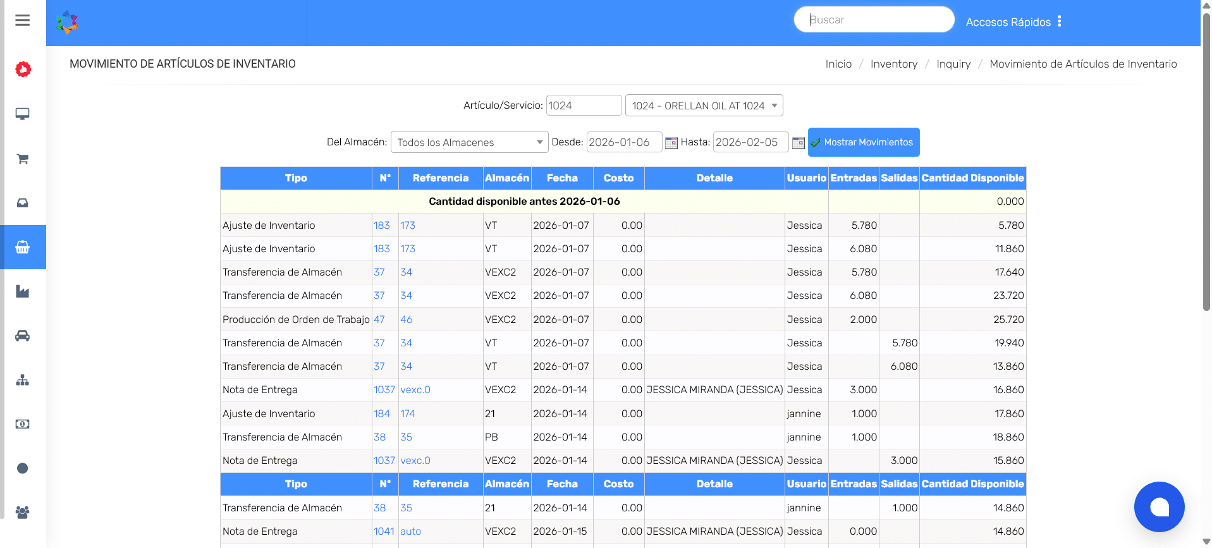Click the top Entradas column header

tap(854, 178)
